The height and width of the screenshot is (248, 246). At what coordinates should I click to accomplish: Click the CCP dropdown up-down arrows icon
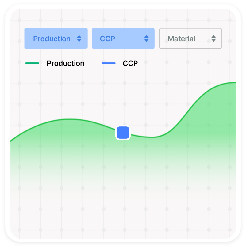click(146, 39)
